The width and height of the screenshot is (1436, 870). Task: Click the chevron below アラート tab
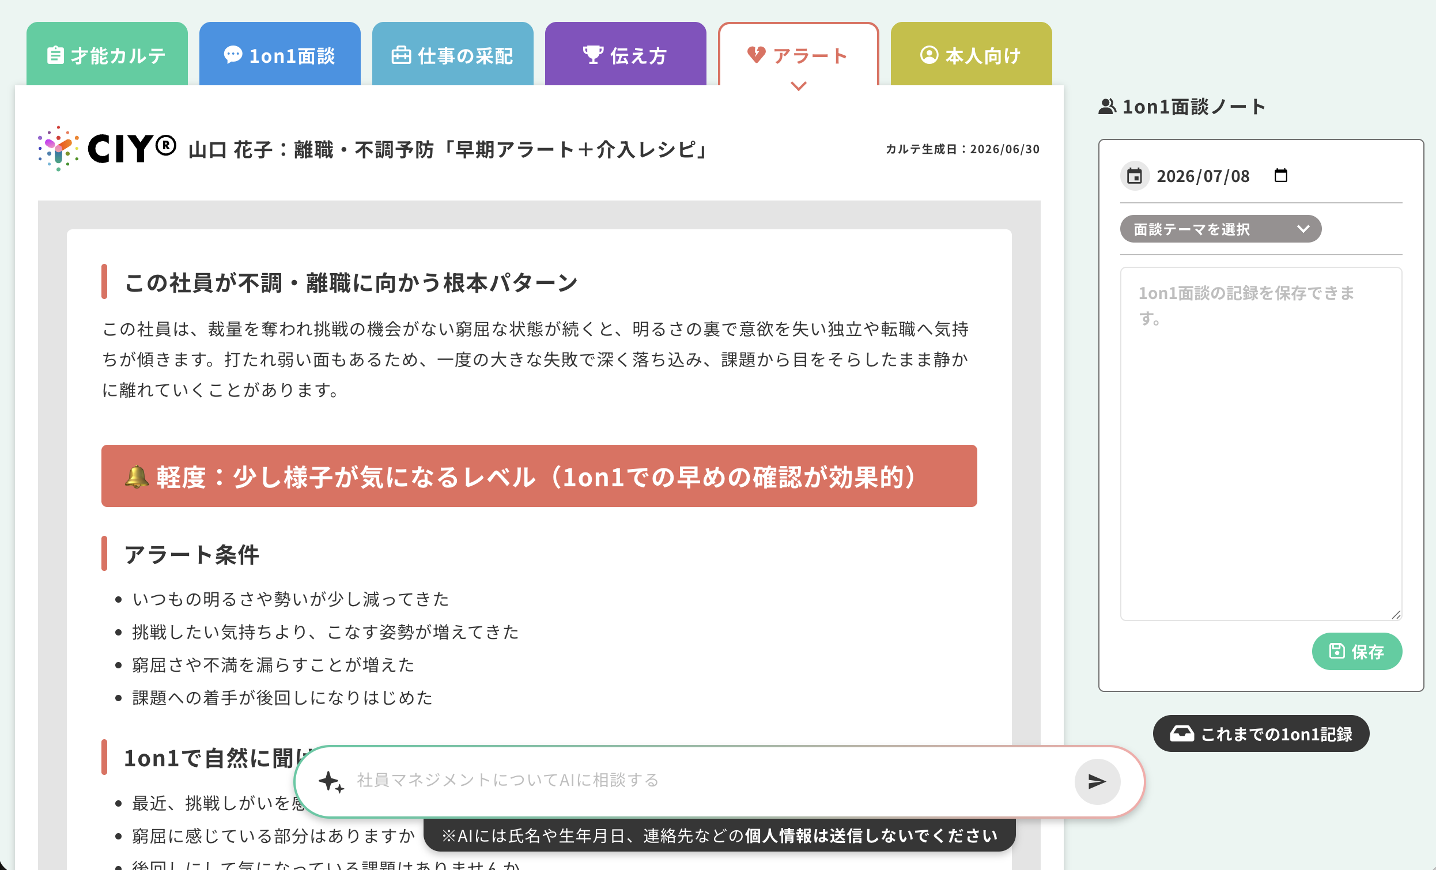[x=798, y=86]
